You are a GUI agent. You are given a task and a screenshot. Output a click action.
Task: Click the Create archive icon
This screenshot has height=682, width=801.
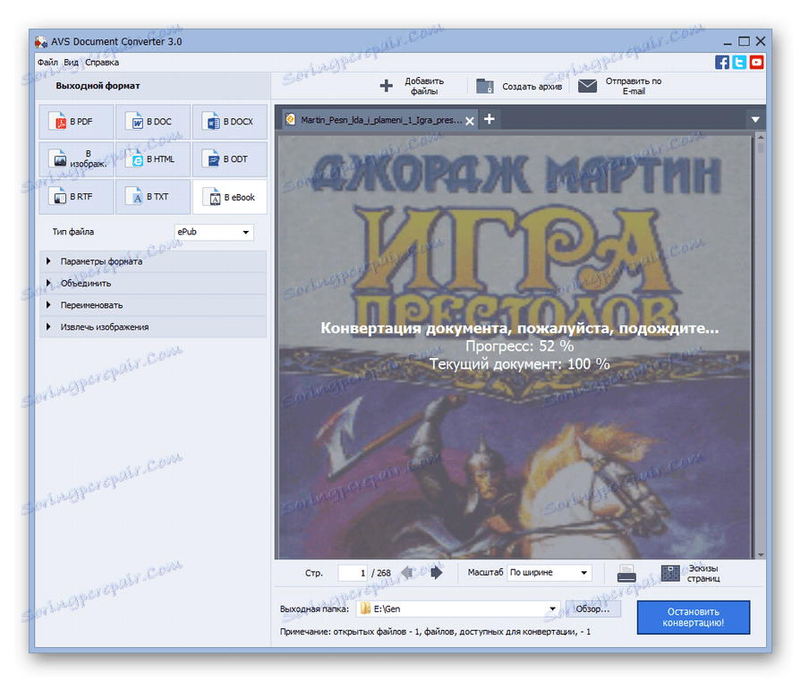[485, 86]
